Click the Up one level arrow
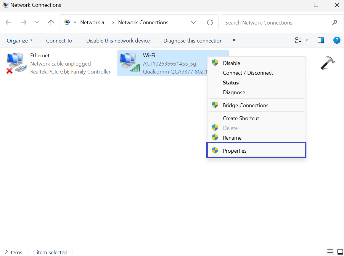The image size is (344, 256). click(51, 22)
